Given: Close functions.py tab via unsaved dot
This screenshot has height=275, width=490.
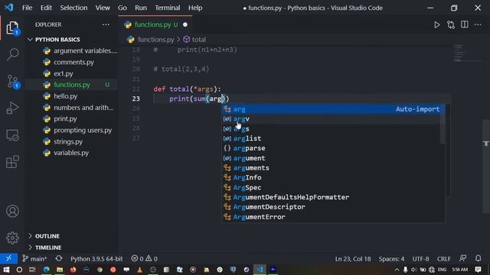Looking at the screenshot, I should pyautogui.click(x=185, y=24).
